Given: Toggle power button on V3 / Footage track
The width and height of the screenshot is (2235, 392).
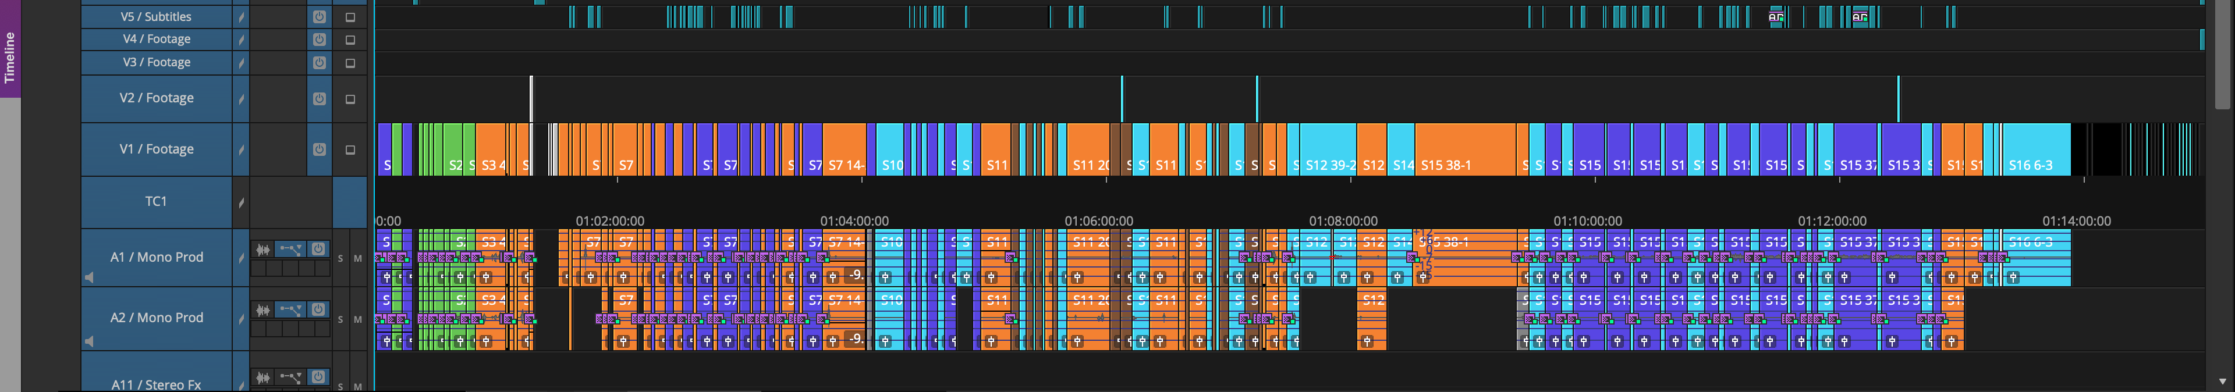Looking at the screenshot, I should (320, 62).
